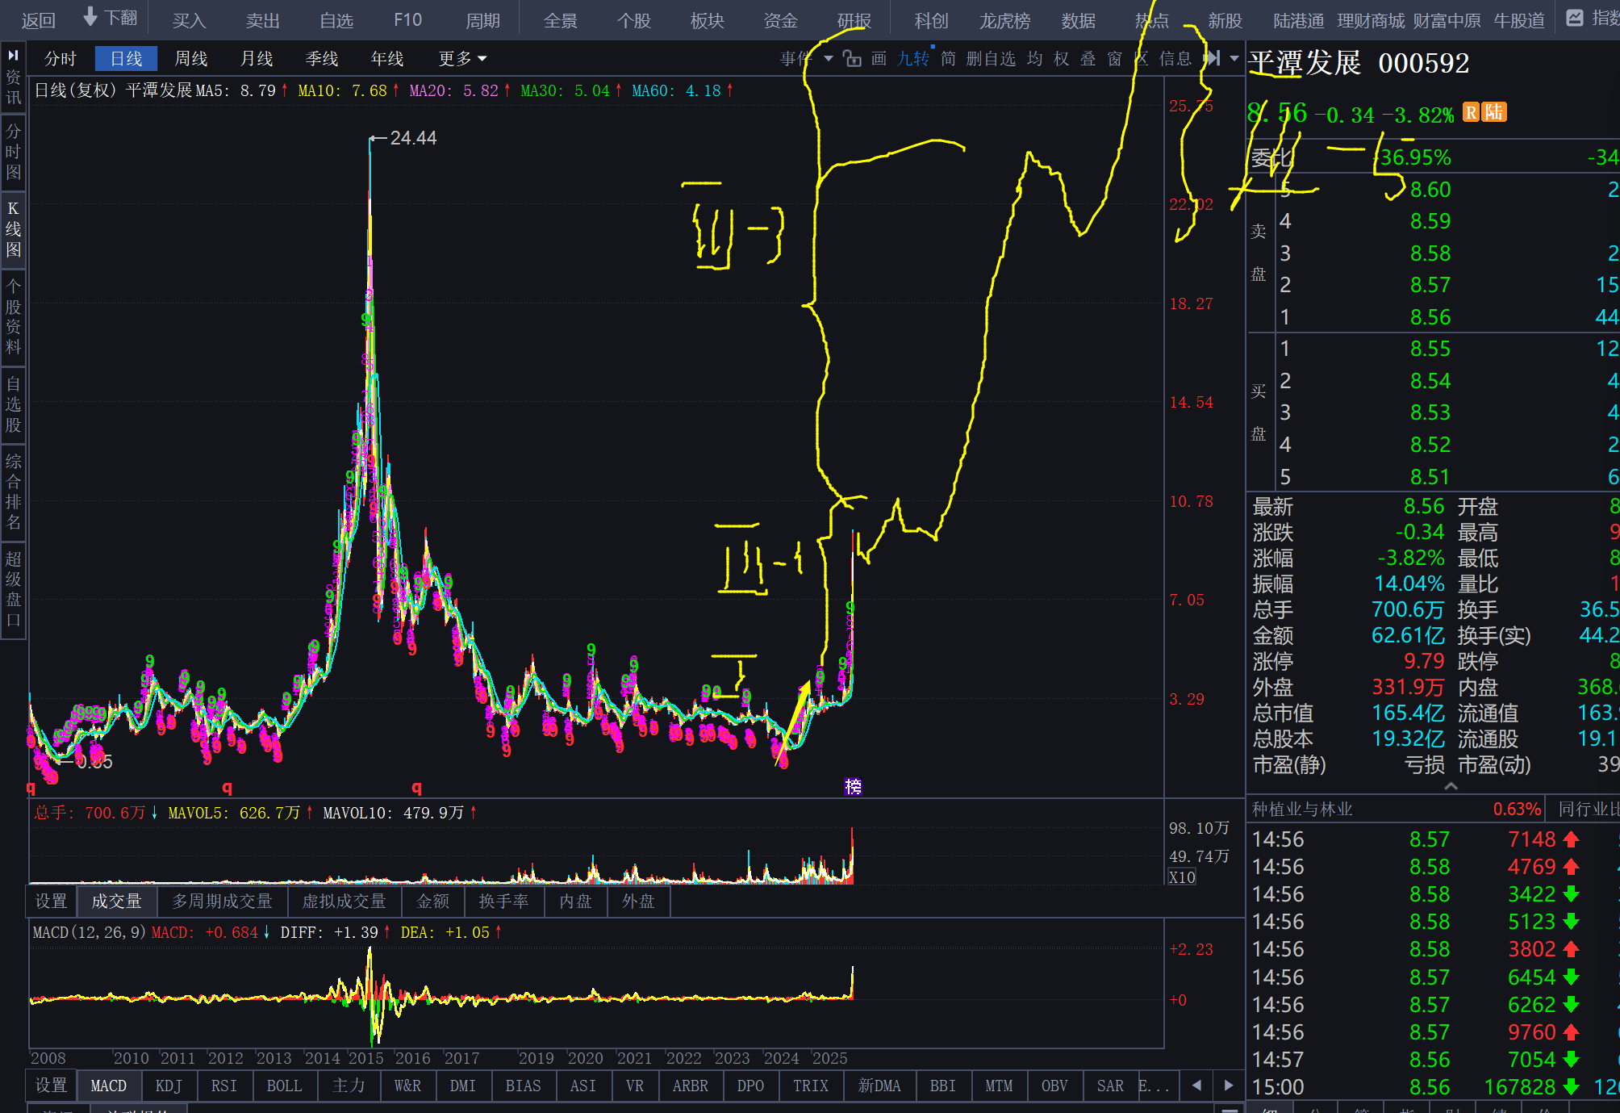Expand the 更多 period dropdown
Image resolution: width=1620 pixels, height=1113 pixels.
[462, 58]
